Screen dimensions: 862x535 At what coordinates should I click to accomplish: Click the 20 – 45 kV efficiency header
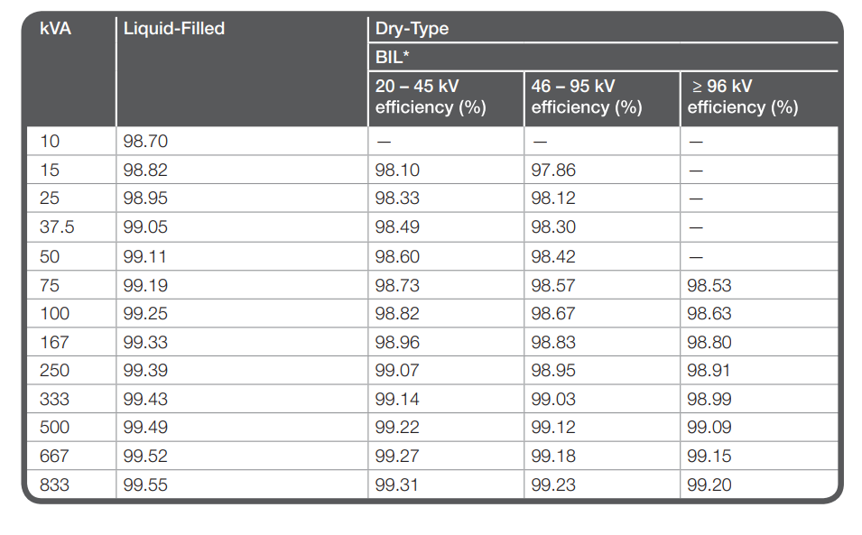click(431, 97)
